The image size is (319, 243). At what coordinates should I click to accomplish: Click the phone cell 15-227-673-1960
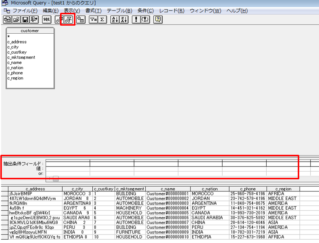248,237
